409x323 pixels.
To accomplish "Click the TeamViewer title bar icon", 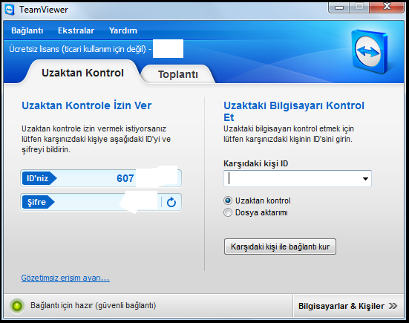I will 10,10.
